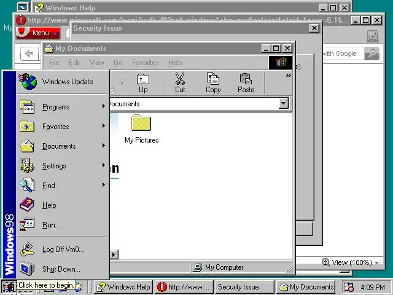Open Opera View (100%) zoom dropdown
This screenshot has width=393, height=295.
click(x=356, y=262)
